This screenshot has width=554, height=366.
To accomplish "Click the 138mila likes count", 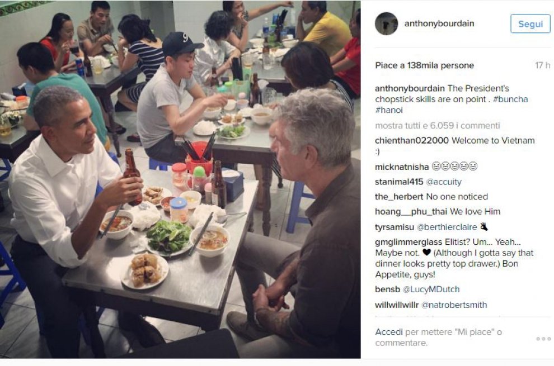I will pos(424,65).
